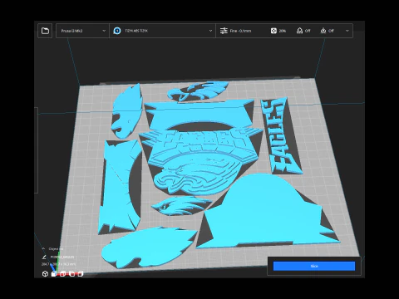Click the pencil icon to rename the job
The image size is (399, 299).
click(x=44, y=257)
